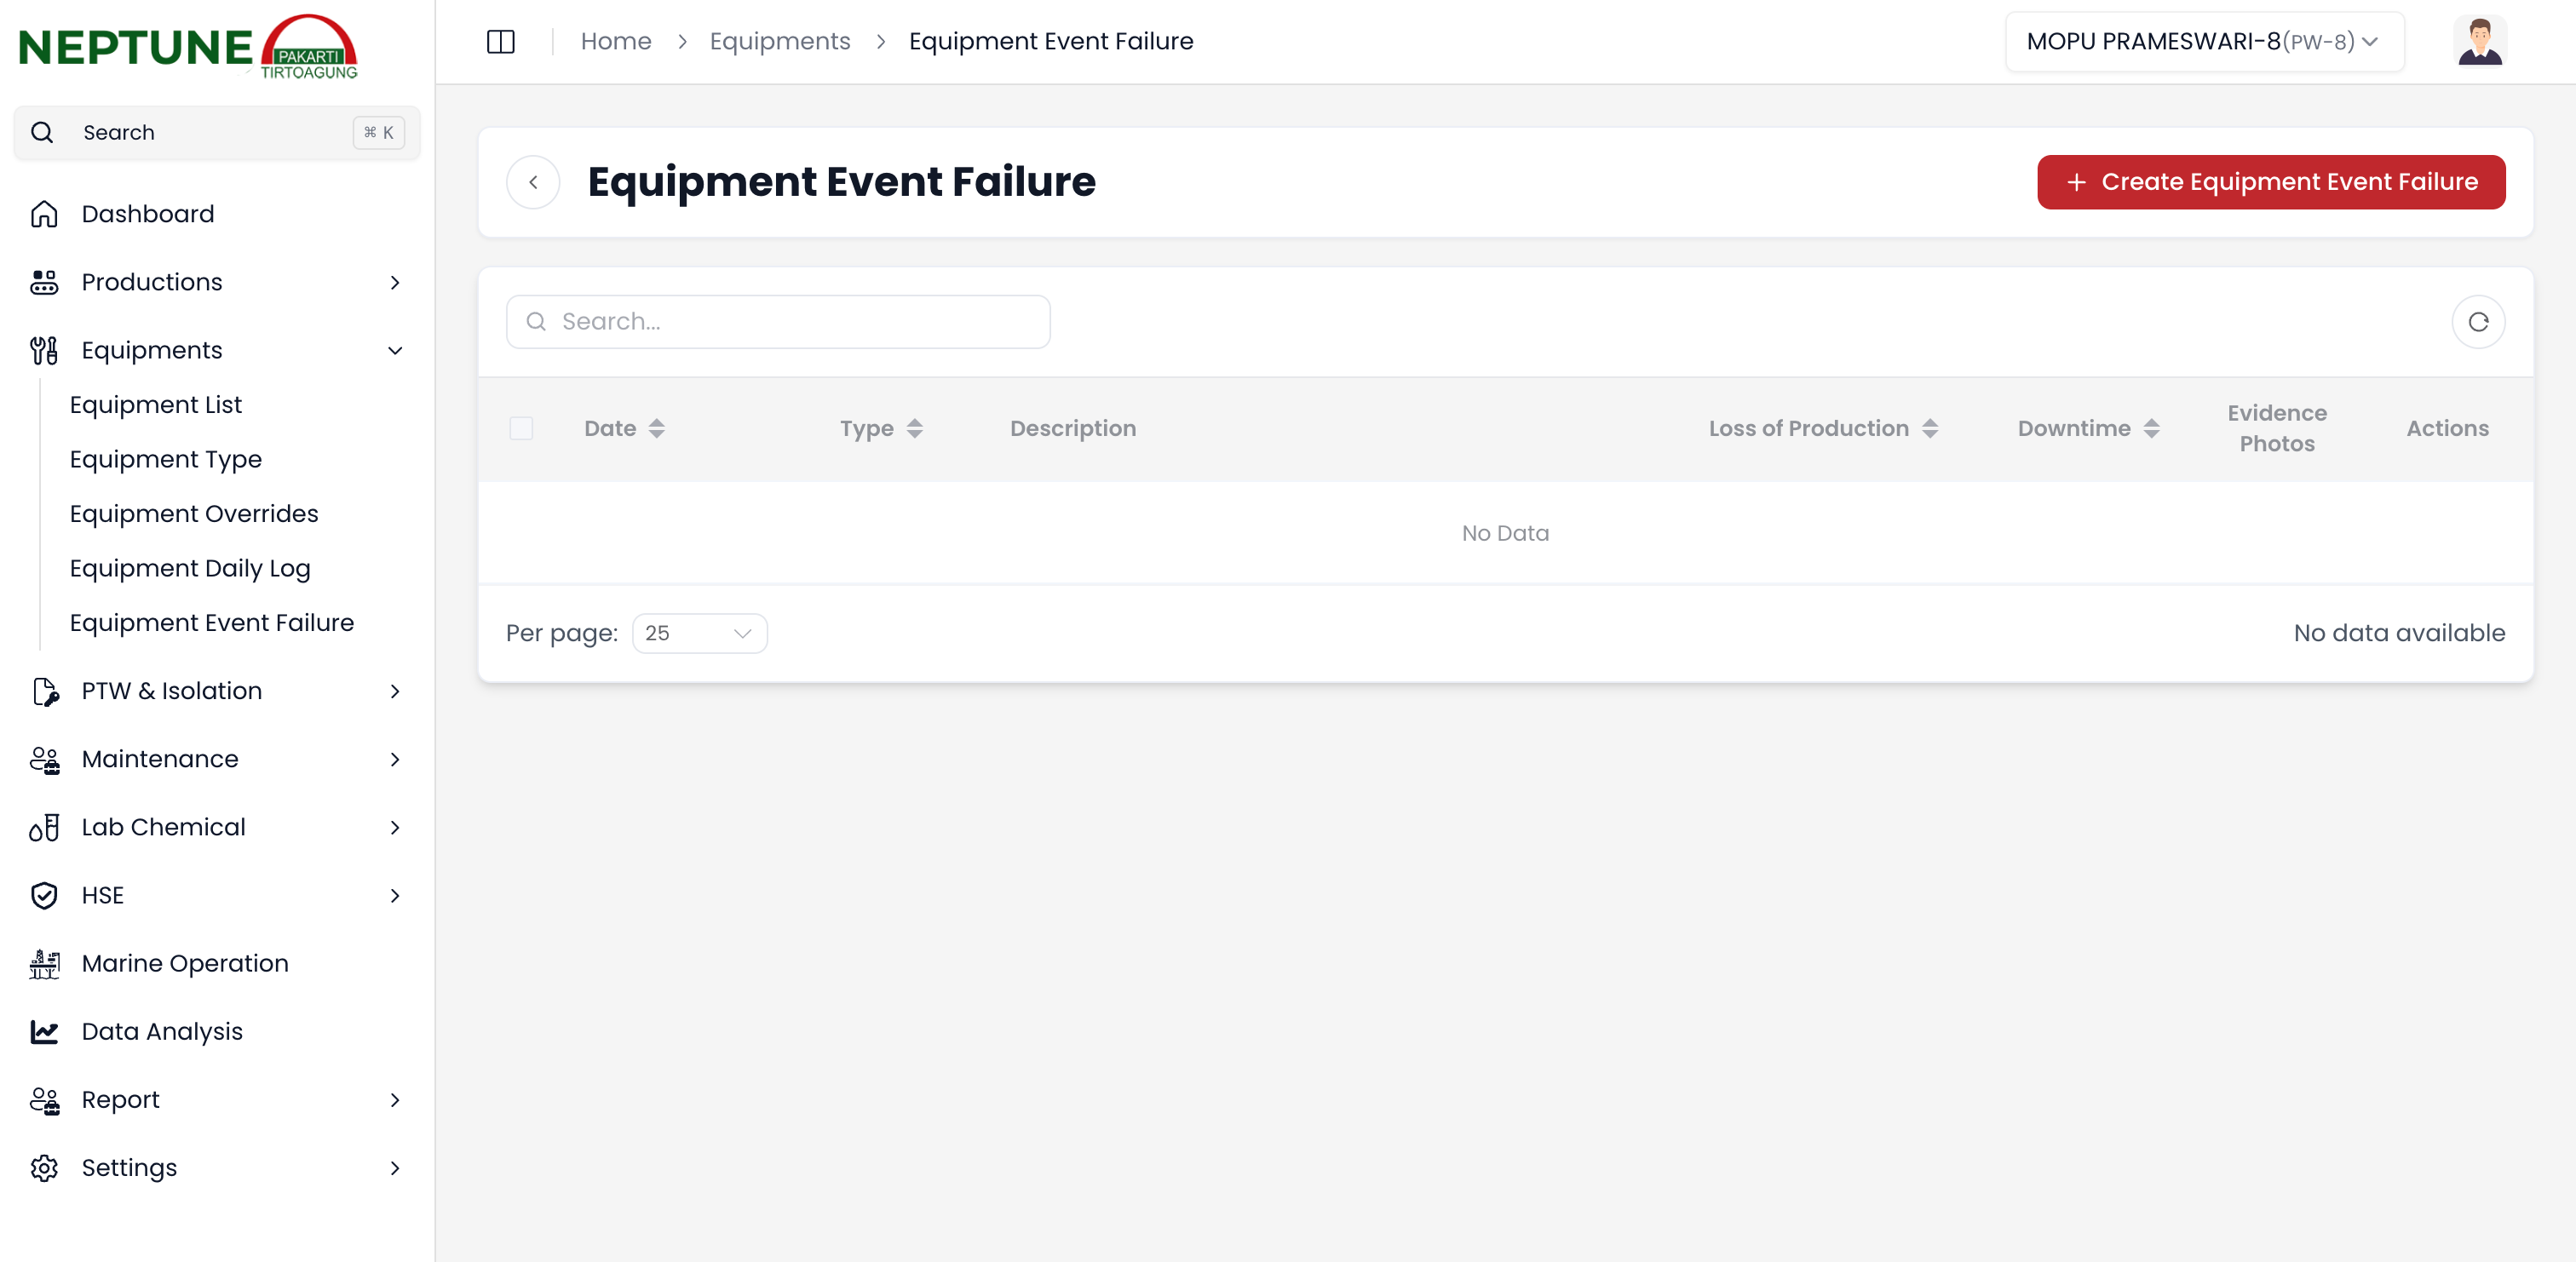Go to Home breadcrumb link
Image resolution: width=2576 pixels, height=1262 pixels.
click(615, 41)
